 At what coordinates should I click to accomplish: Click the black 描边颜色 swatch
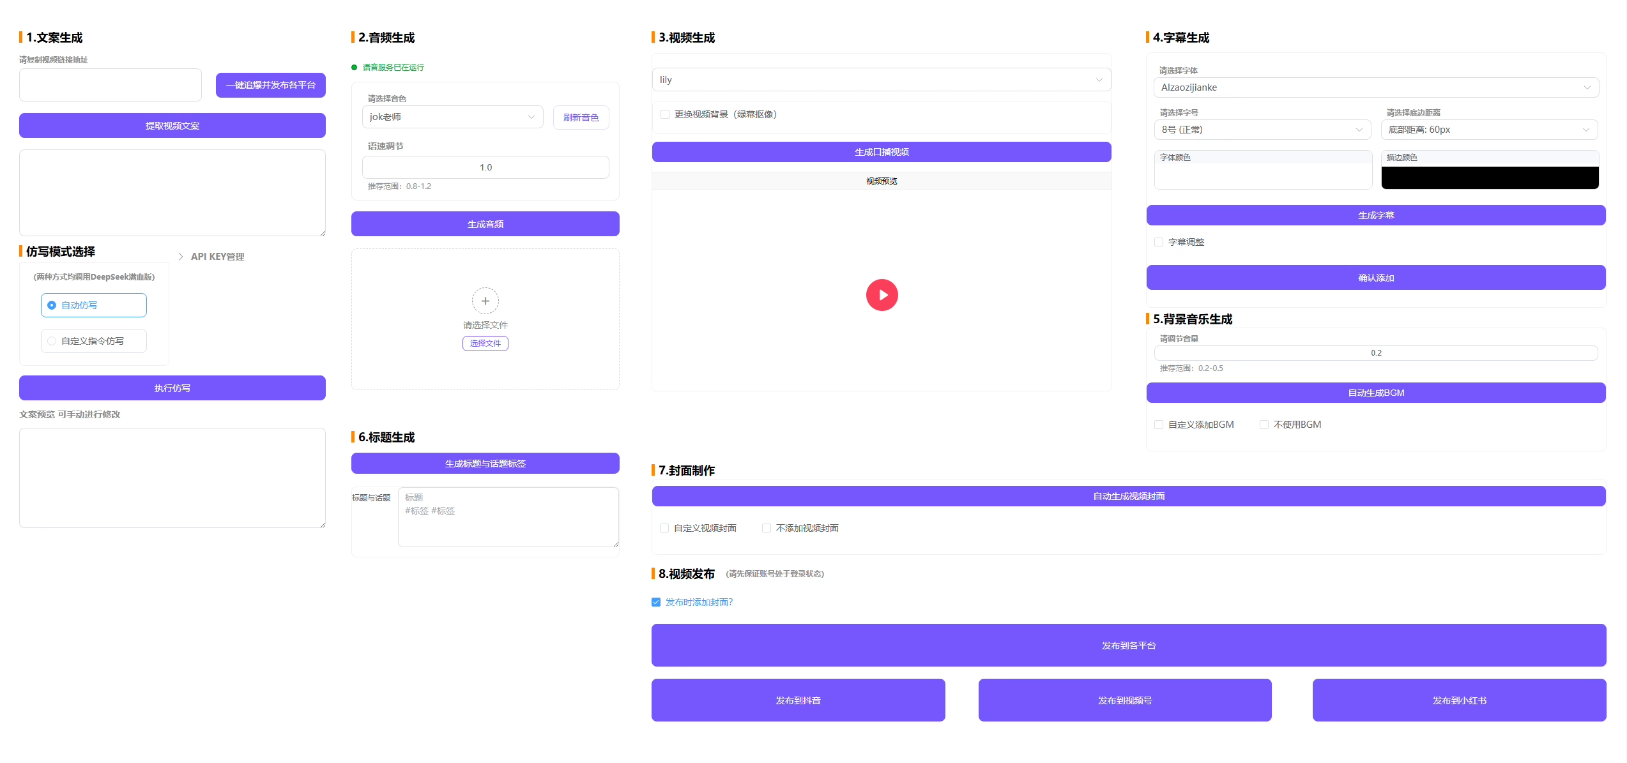1489,178
